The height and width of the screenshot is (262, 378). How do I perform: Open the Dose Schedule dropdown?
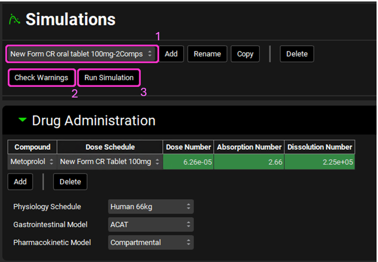pos(109,162)
